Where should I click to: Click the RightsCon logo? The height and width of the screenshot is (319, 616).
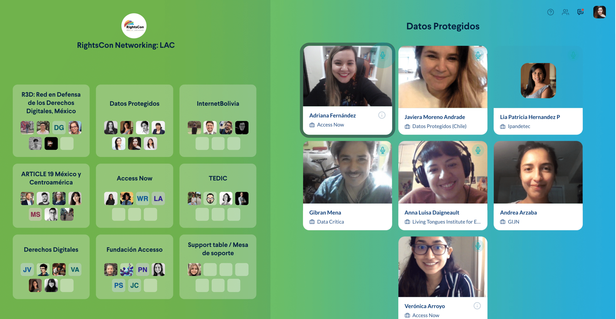(x=134, y=26)
